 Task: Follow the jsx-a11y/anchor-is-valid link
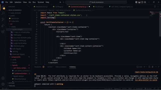pos(146,80)
